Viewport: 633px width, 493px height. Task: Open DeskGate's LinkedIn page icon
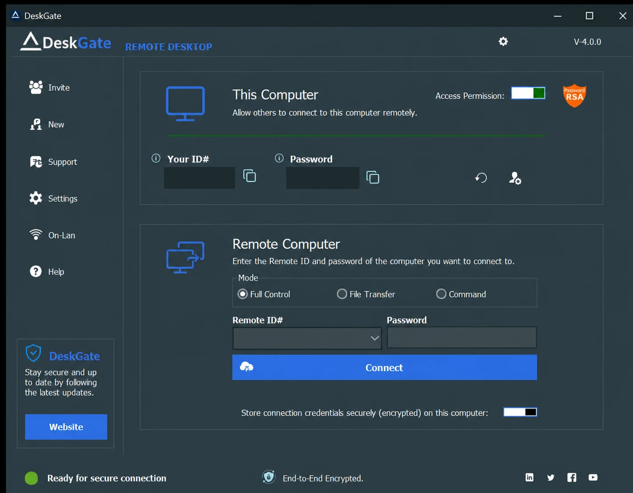tap(529, 477)
